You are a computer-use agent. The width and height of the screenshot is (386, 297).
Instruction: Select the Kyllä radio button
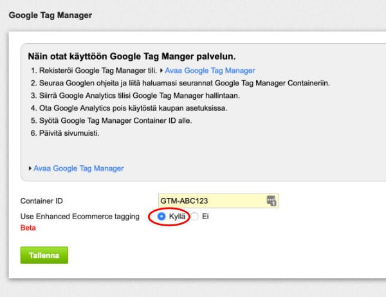click(x=161, y=216)
